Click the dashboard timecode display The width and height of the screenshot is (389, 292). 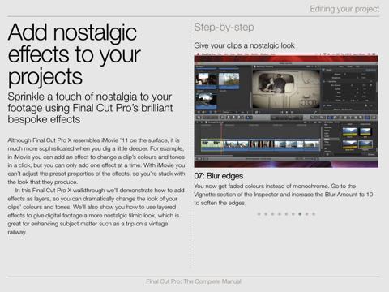287,118
